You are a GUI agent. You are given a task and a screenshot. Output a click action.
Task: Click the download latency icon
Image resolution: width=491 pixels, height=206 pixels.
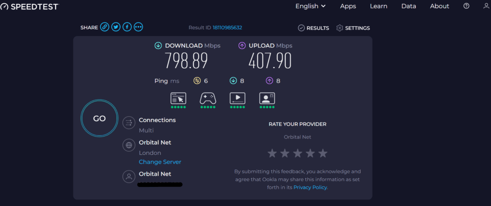click(233, 81)
